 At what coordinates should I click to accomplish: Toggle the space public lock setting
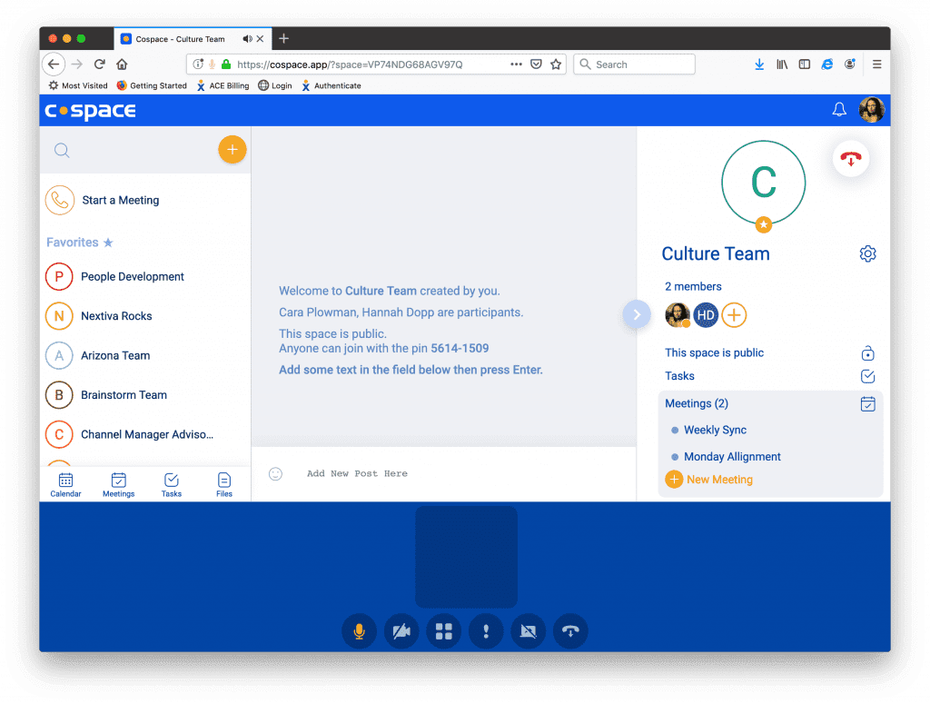pos(867,353)
